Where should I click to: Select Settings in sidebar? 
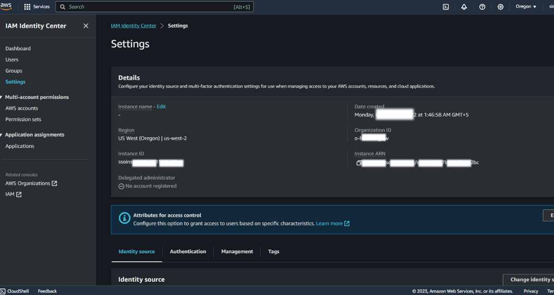(x=15, y=82)
